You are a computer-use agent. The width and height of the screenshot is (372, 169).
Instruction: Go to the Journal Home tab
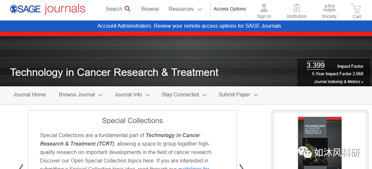[29, 95]
